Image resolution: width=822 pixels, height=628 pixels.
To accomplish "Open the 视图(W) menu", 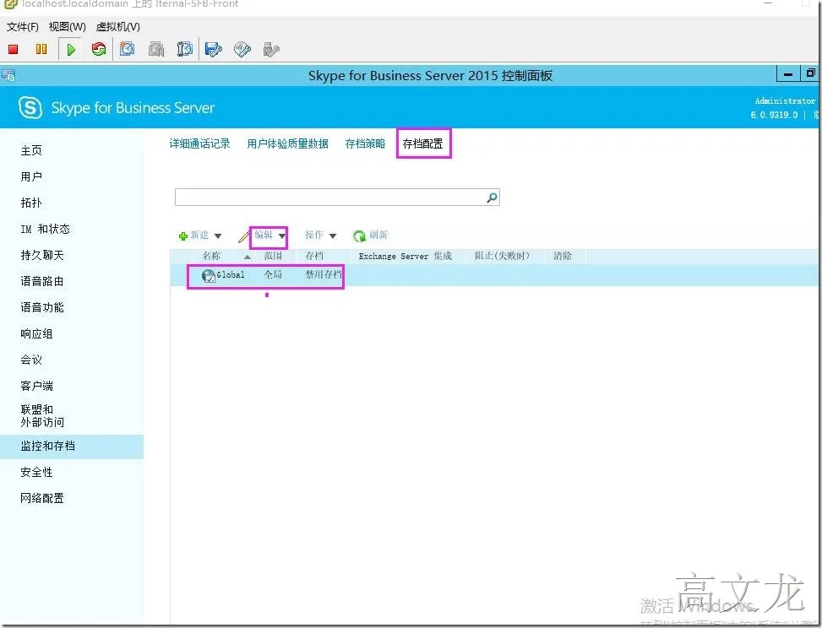I will (67, 27).
